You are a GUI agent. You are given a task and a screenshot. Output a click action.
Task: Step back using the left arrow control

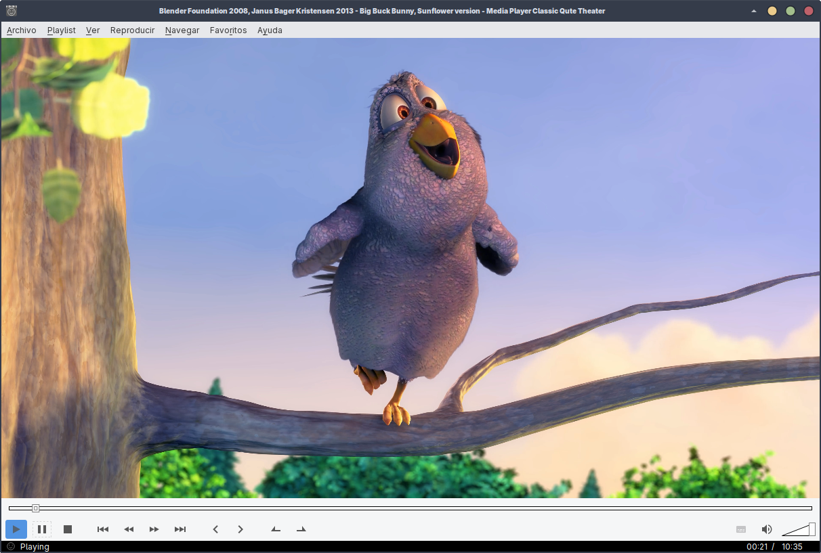(x=215, y=529)
